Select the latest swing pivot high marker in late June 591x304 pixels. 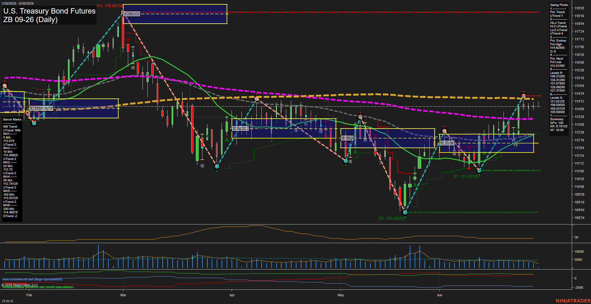click(x=524, y=96)
